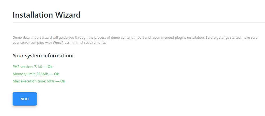Click the Ok status beside Max execution time
The width and height of the screenshot is (265, 116).
[63, 81]
